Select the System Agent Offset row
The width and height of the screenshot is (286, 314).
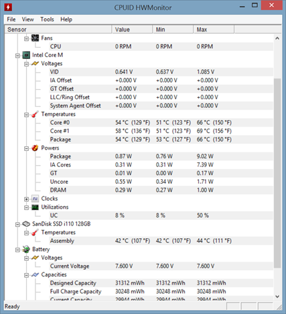161,106
